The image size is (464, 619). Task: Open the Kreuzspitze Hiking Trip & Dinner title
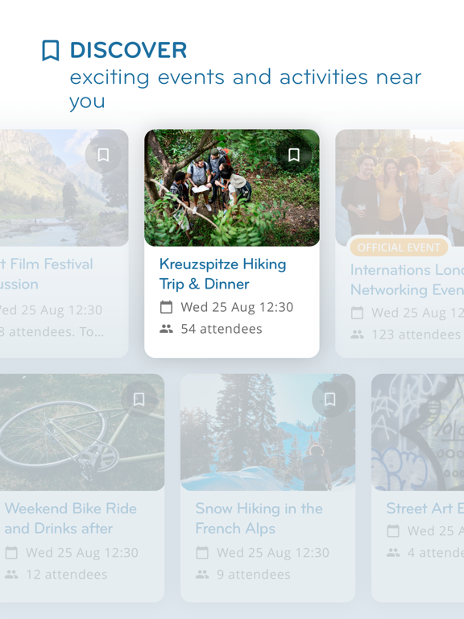tap(222, 273)
